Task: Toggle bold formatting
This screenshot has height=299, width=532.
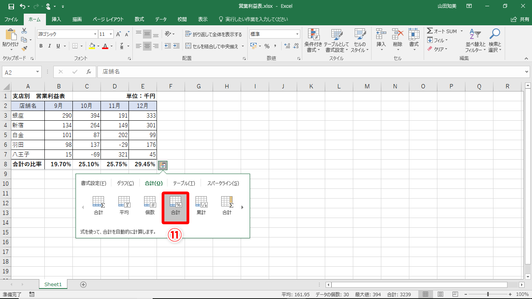Action: coord(41,46)
